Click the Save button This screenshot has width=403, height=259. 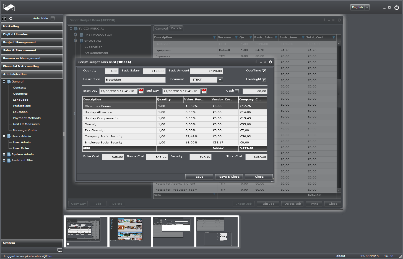click(199, 177)
